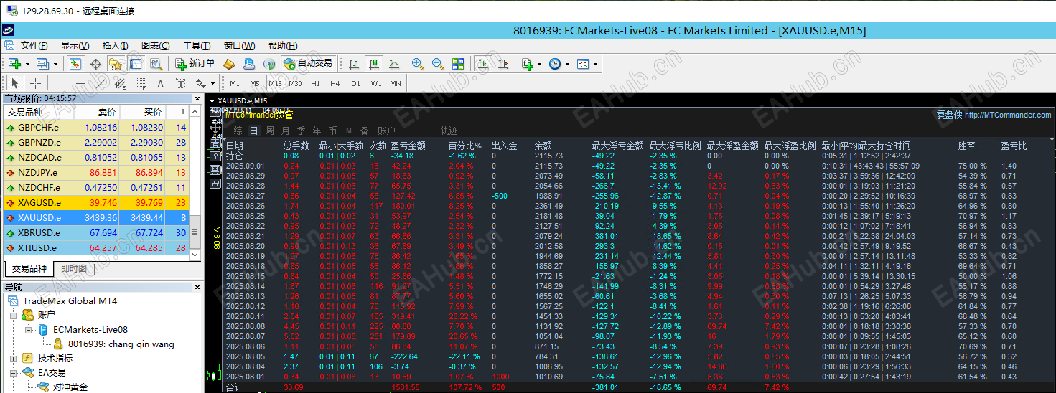This screenshot has width=1056, height=393.
Task: Click the Templates toolbar icon
Action: tap(583, 64)
